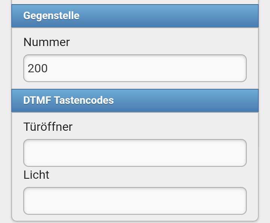Select the Licht code input field
Viewport: 270px width, 223px height.
point(135,201)
